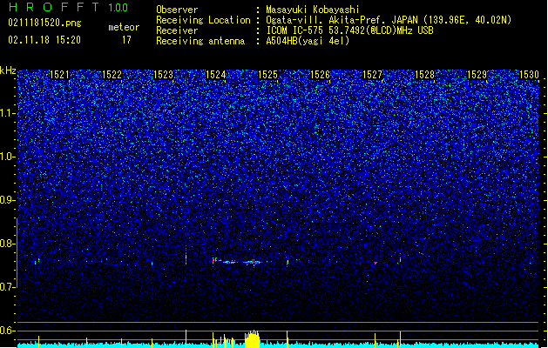
Task: Click the meteor count value 17
Action: pyautogui.click(x=126, y=40)
